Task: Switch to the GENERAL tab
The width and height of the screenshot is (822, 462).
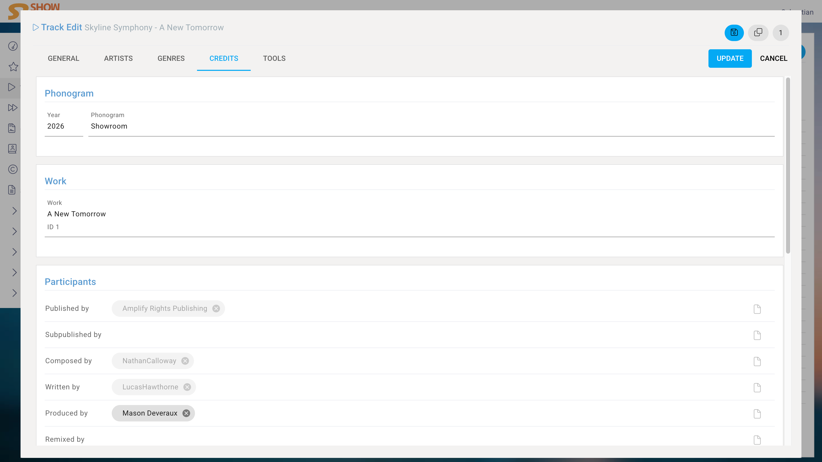Action: (x=63, y=58)
